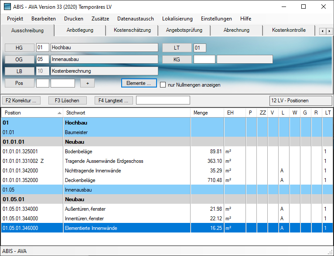Image resolution: width=334 pixels, height=256 pixels.
Task: Switch to the Abrechnung tab
Action: pyautogui.click(x=236, y=30)
